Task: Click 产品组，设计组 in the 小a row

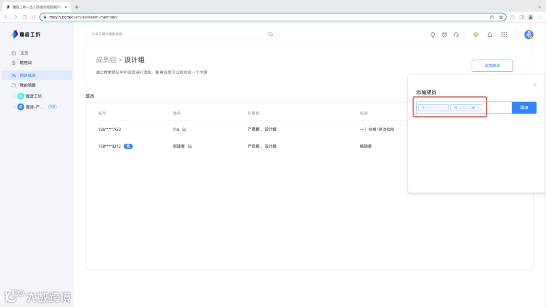Action: [x=262, y=129]
